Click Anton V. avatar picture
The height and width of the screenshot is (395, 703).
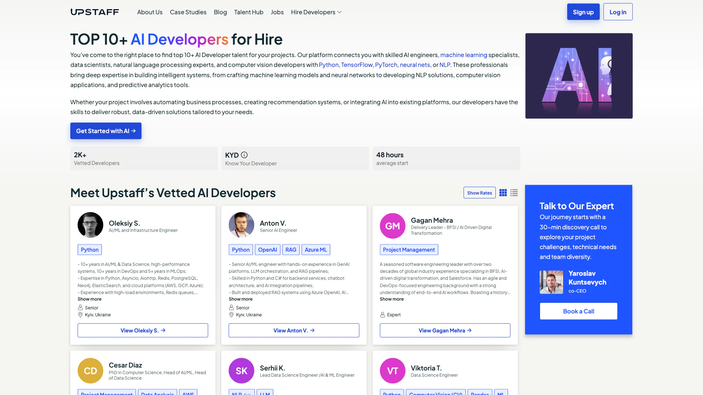click(x=241, y=225)
